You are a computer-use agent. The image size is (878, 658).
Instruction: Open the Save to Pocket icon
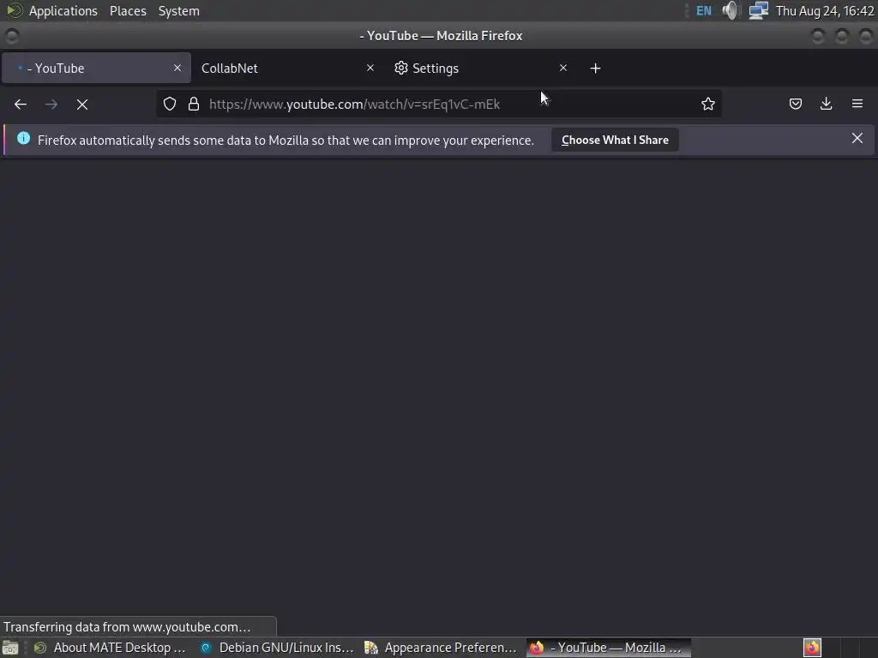tap(795, 104)
